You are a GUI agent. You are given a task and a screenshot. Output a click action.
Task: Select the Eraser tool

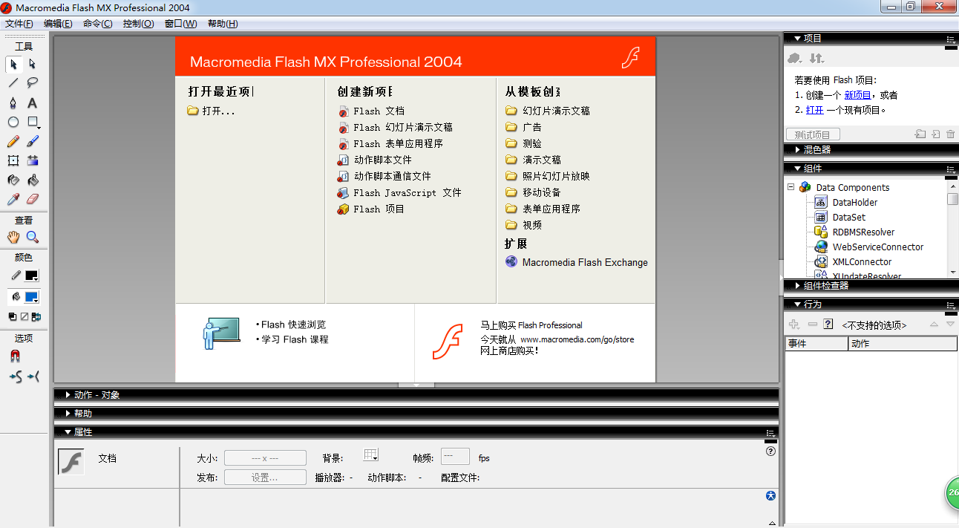pos(33,199)
